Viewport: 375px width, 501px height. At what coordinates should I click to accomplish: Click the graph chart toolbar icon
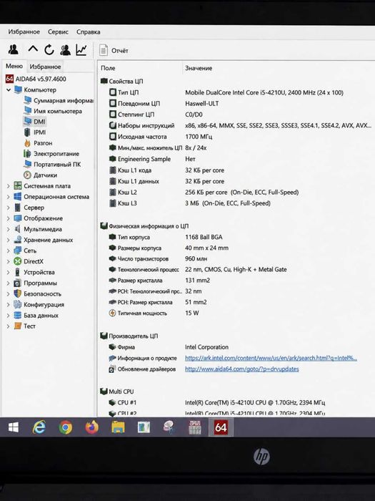click(81, 50)
